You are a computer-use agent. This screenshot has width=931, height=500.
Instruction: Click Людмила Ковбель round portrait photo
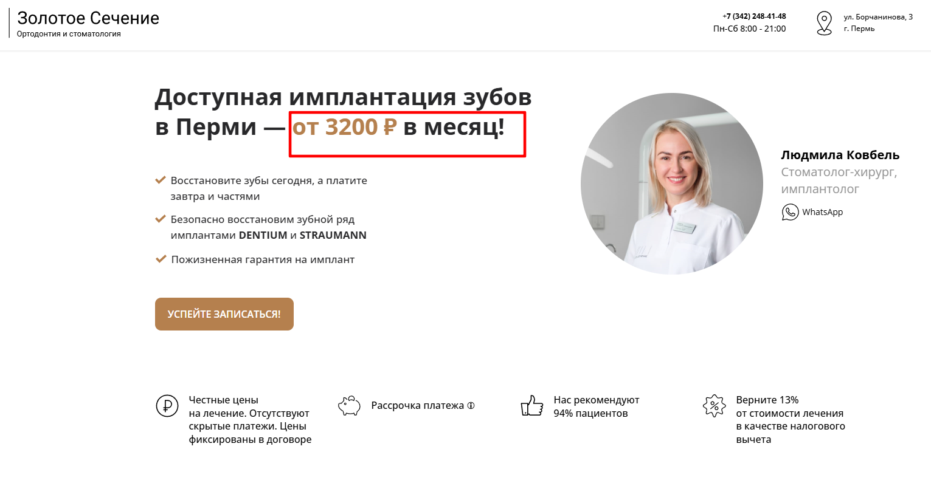pyautogui.click(x=672, y=183)
